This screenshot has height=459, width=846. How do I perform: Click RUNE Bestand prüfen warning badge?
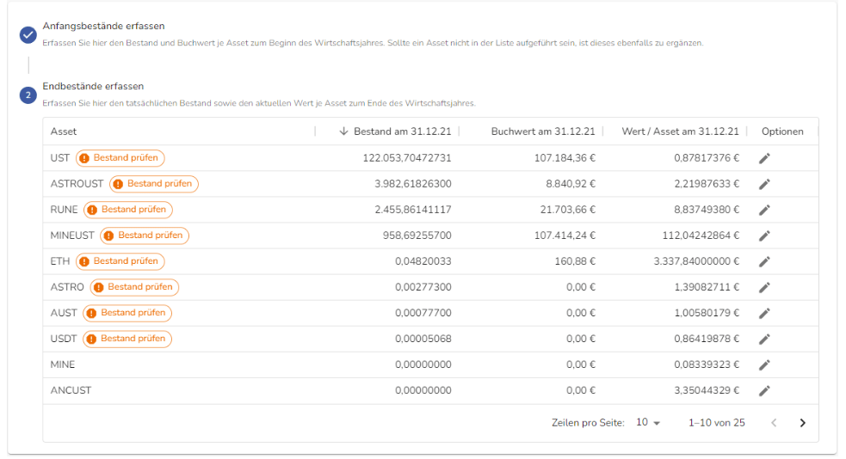(x=128, y=210)
